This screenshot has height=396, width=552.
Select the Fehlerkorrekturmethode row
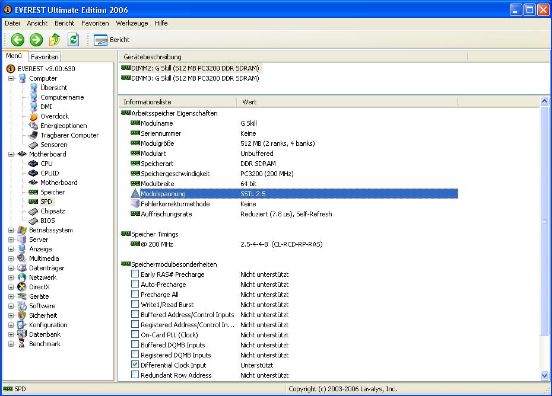click(294, 203)
